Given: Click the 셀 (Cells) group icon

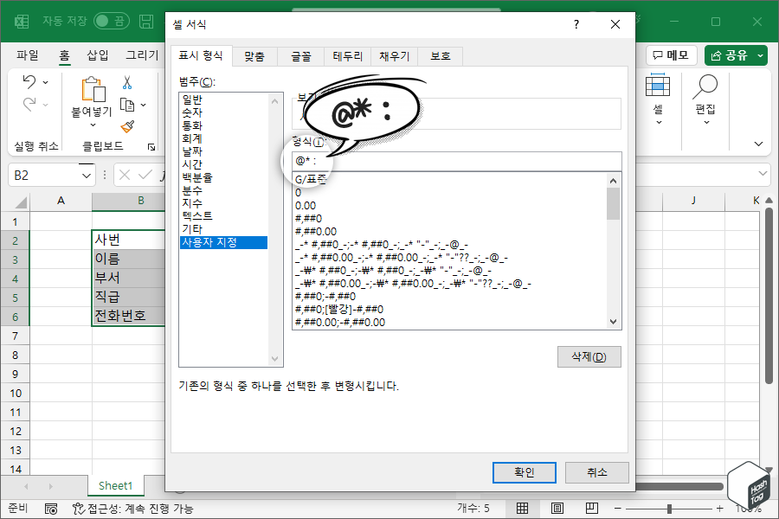Looking at the screenshot, I should pos(659,86).
